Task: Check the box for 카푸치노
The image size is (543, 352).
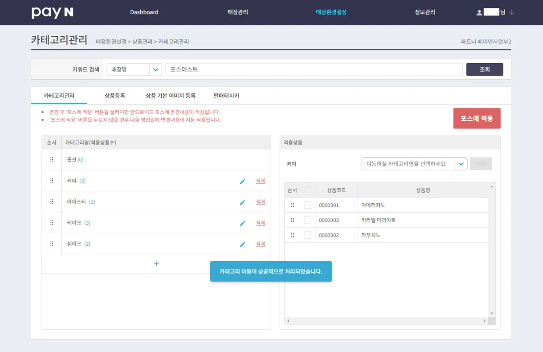Action: pyautogui.click(x=307, y=235)
